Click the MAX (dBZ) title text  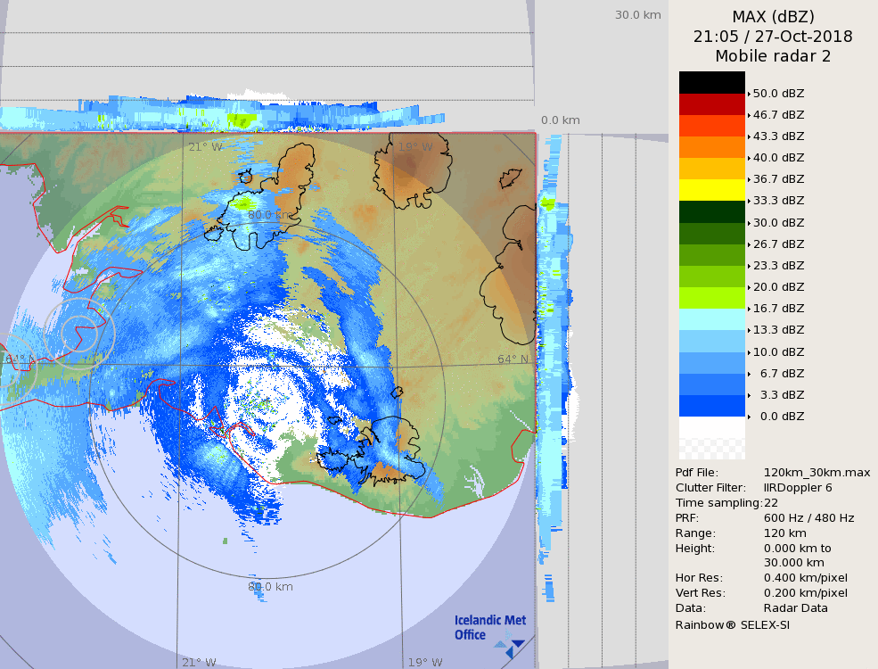(773, 16)
